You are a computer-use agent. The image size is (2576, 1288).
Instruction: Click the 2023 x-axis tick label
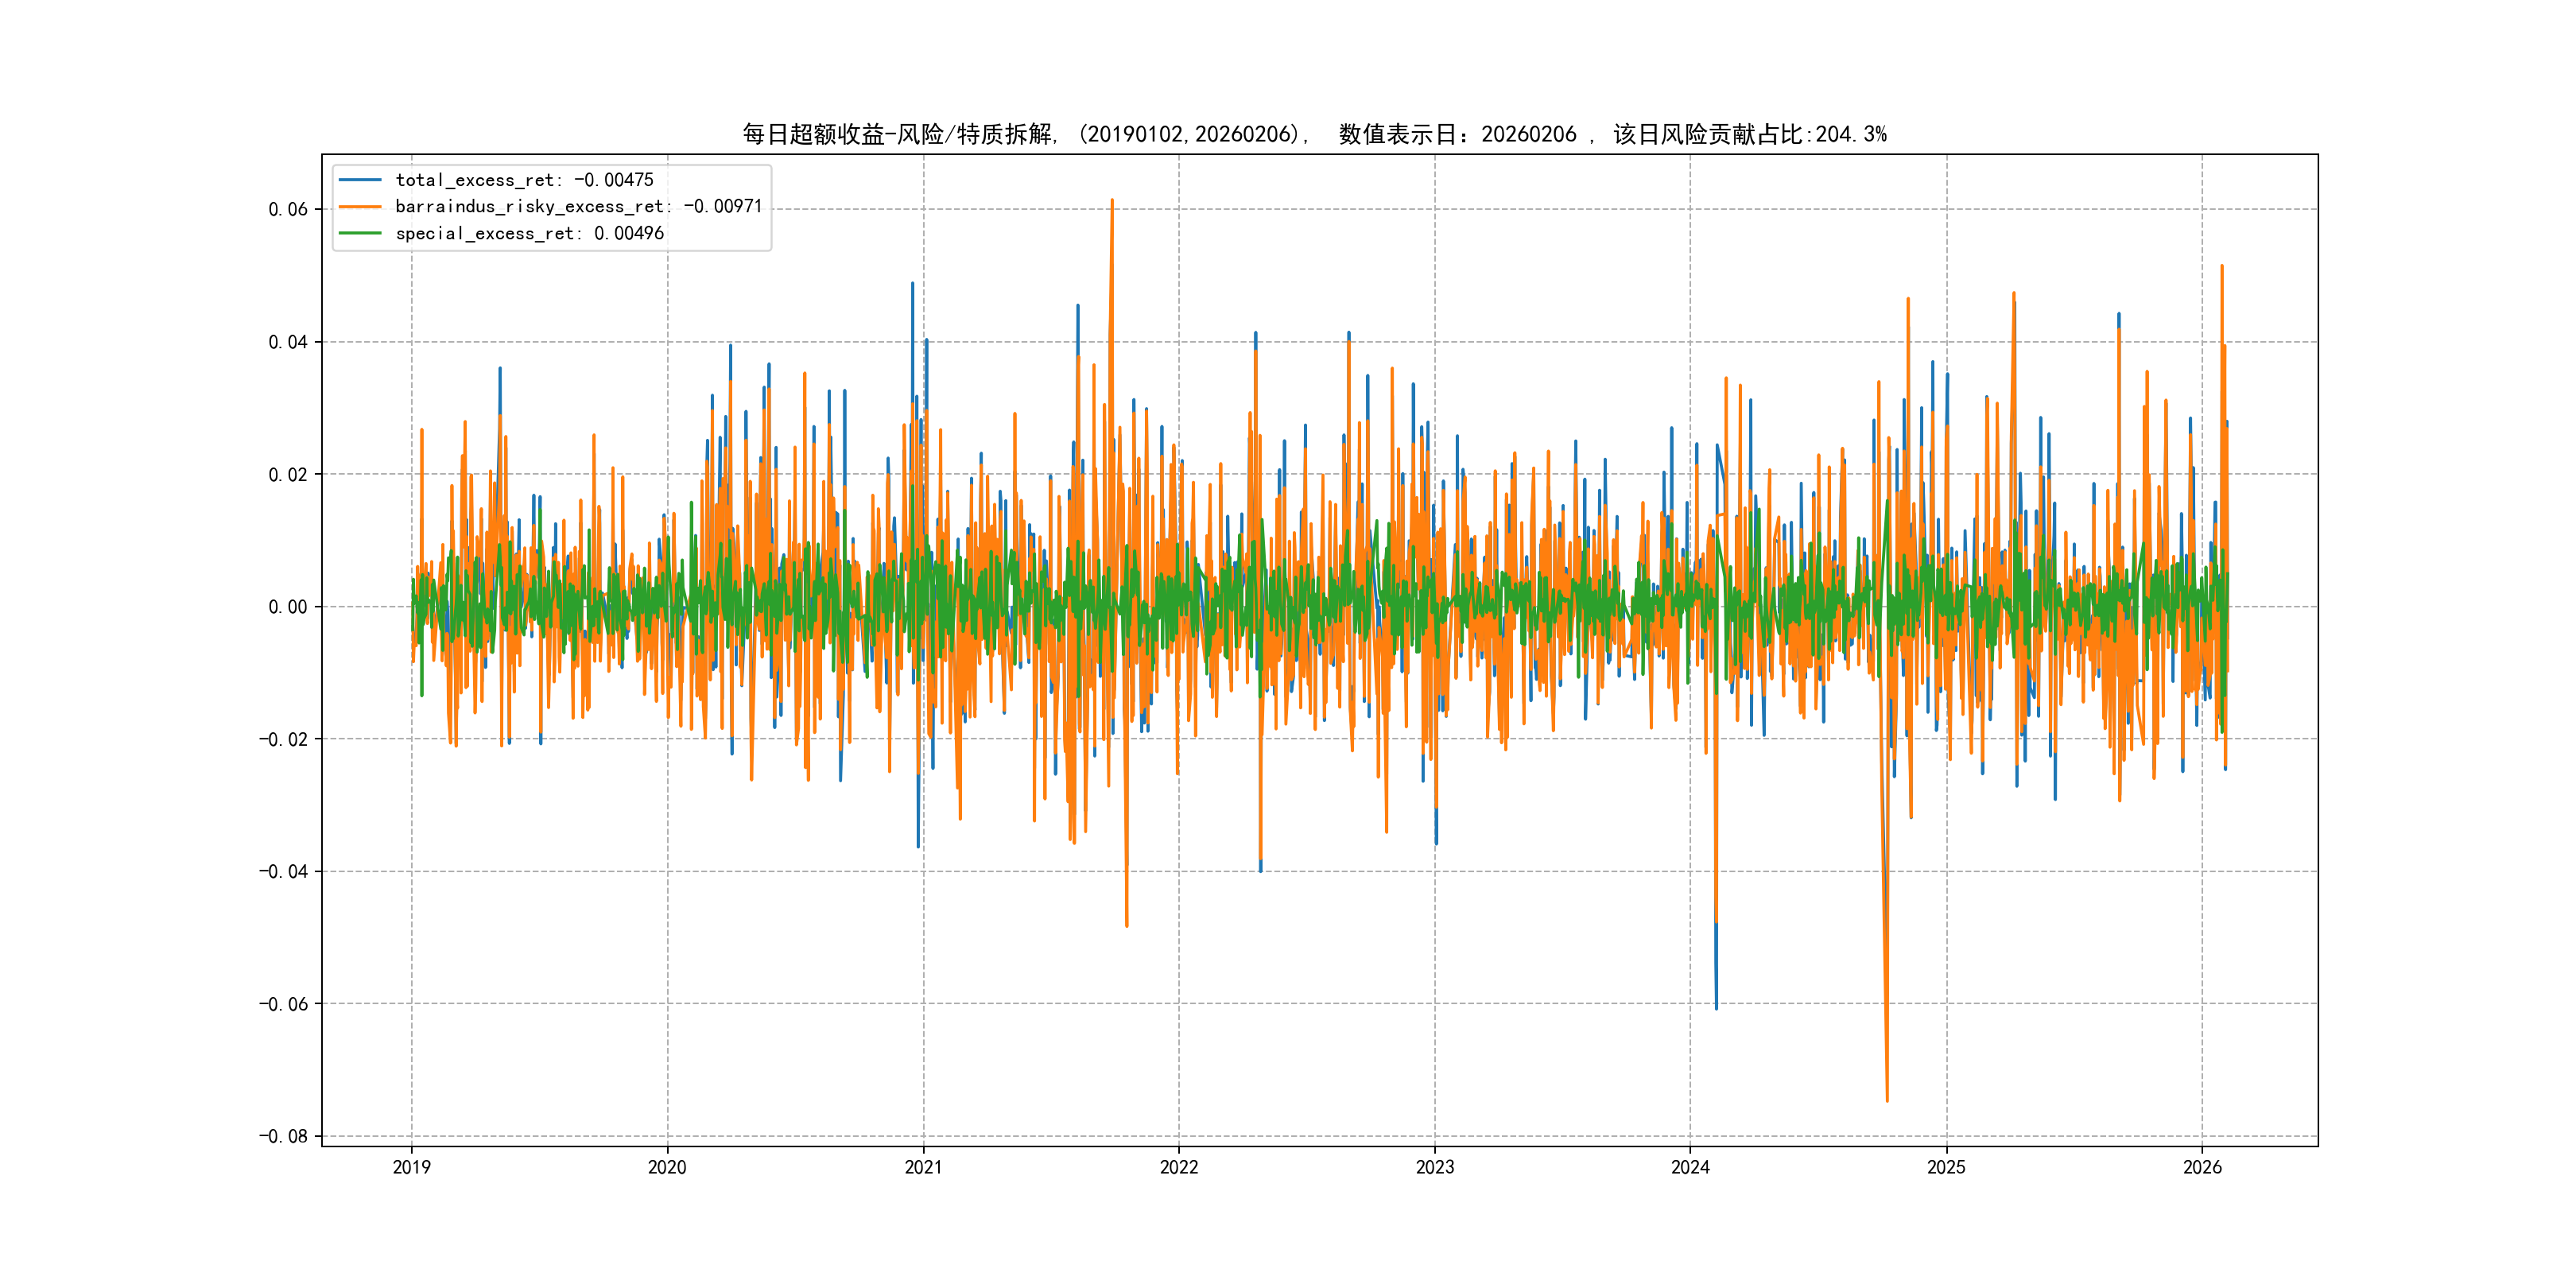coord(1435,1167)
